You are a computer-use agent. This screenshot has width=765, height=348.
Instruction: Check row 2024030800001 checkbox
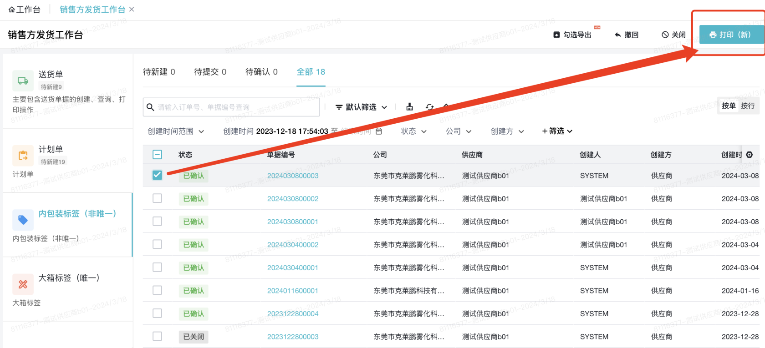tap(157, 221)
